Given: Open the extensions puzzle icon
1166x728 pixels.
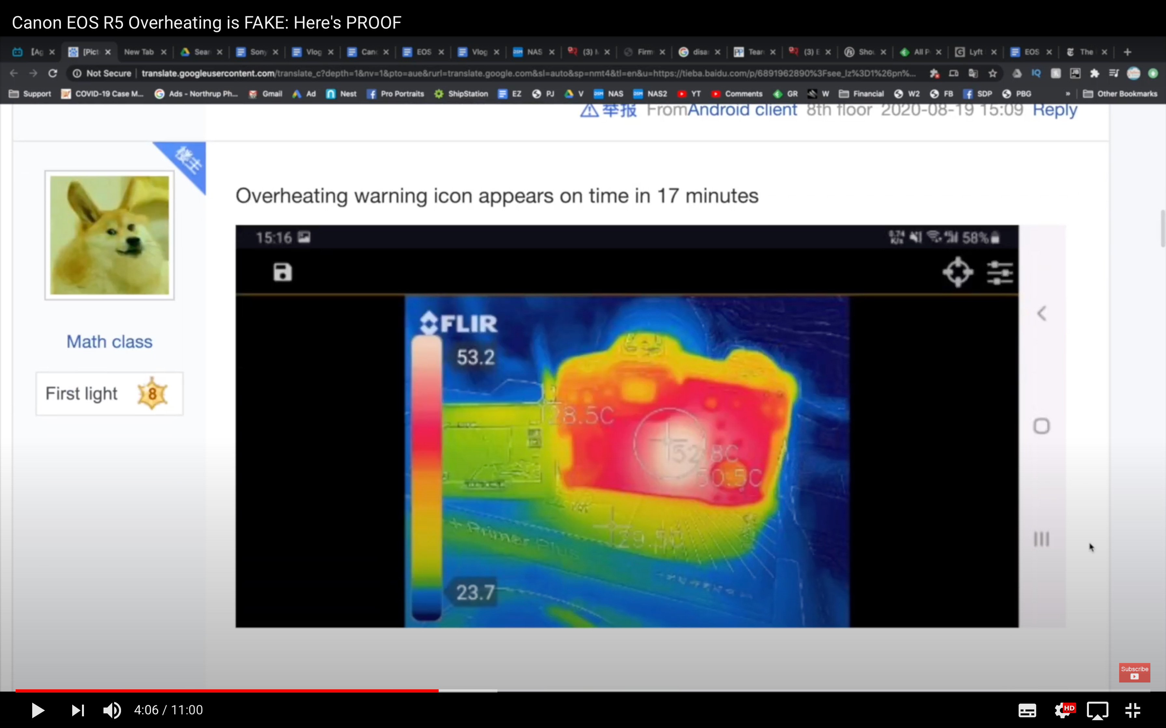Looking at the screenshot, I should coord(1095,73).
